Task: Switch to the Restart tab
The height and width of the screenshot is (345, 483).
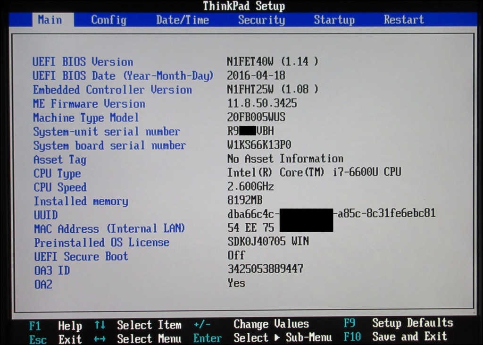Action: click(x=404, y=20)
